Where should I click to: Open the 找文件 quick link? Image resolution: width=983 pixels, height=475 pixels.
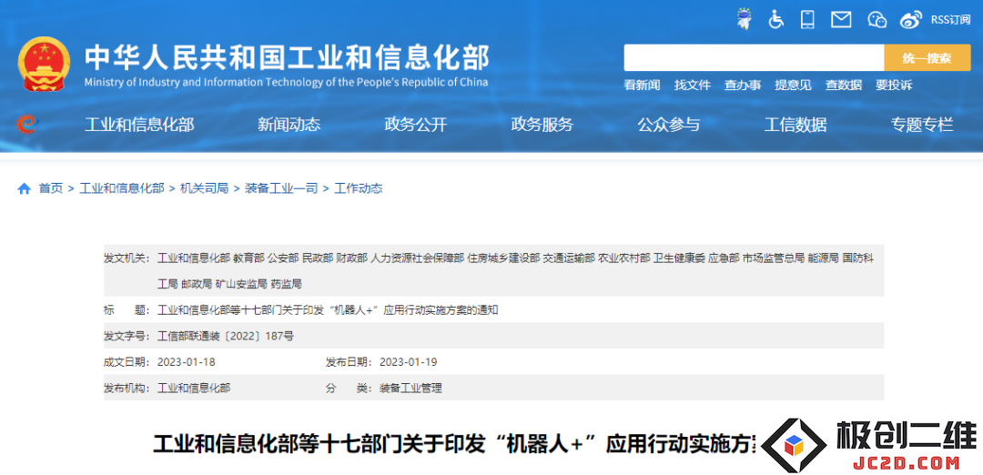click(693, 86)
